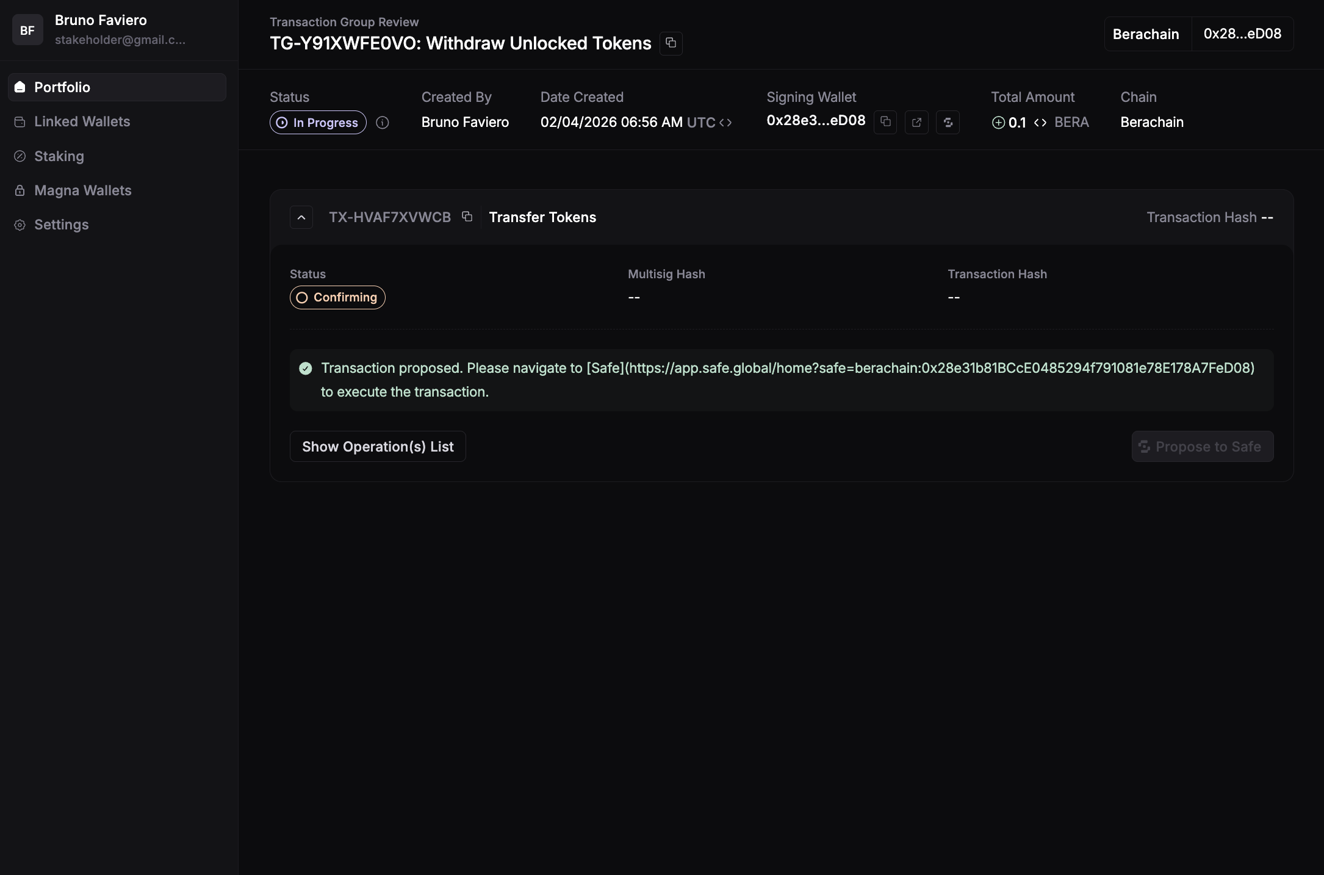Open the 0x28...eD08 wallet menu
Screen dimensions: 1324x875
[x=1242, y=34]
